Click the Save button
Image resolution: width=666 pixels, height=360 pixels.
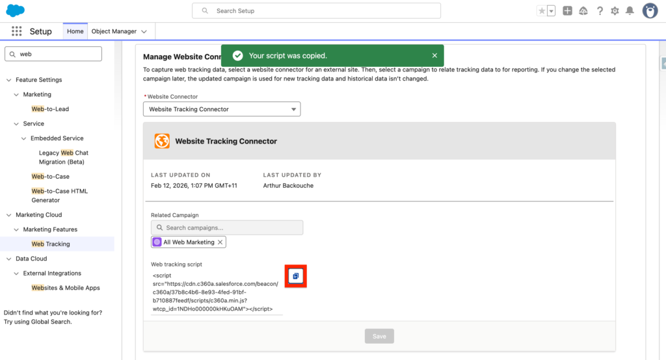379,336
